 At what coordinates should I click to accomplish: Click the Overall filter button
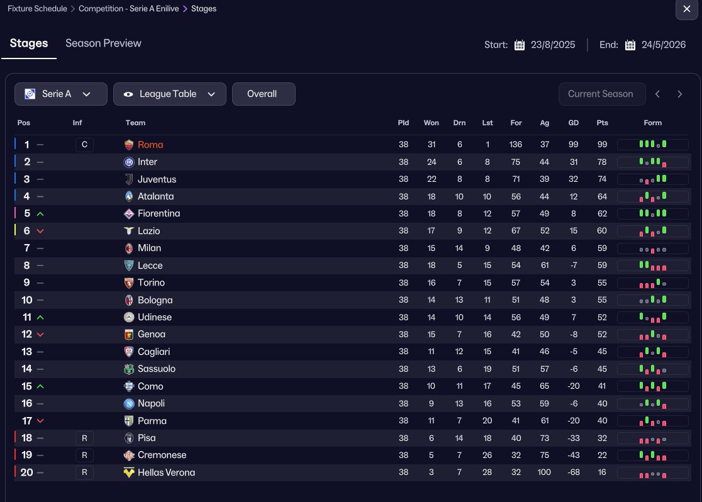[x=263, y=94]
